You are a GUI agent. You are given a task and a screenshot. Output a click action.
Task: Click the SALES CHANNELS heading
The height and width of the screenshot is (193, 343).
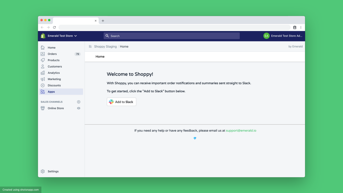(x=51, y=102)
